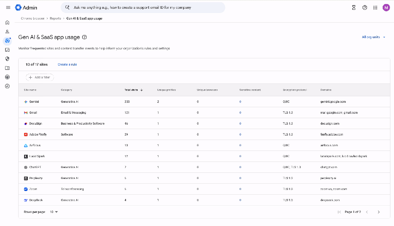Click the Ask me anything search field
Viewport: 394px width, 226px height.
pos(142,7)
